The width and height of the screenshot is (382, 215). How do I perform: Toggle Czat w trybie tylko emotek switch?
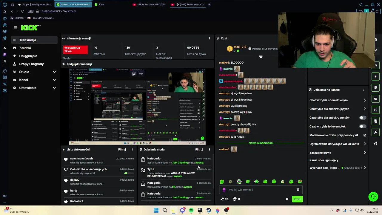[x=363, y=126]
